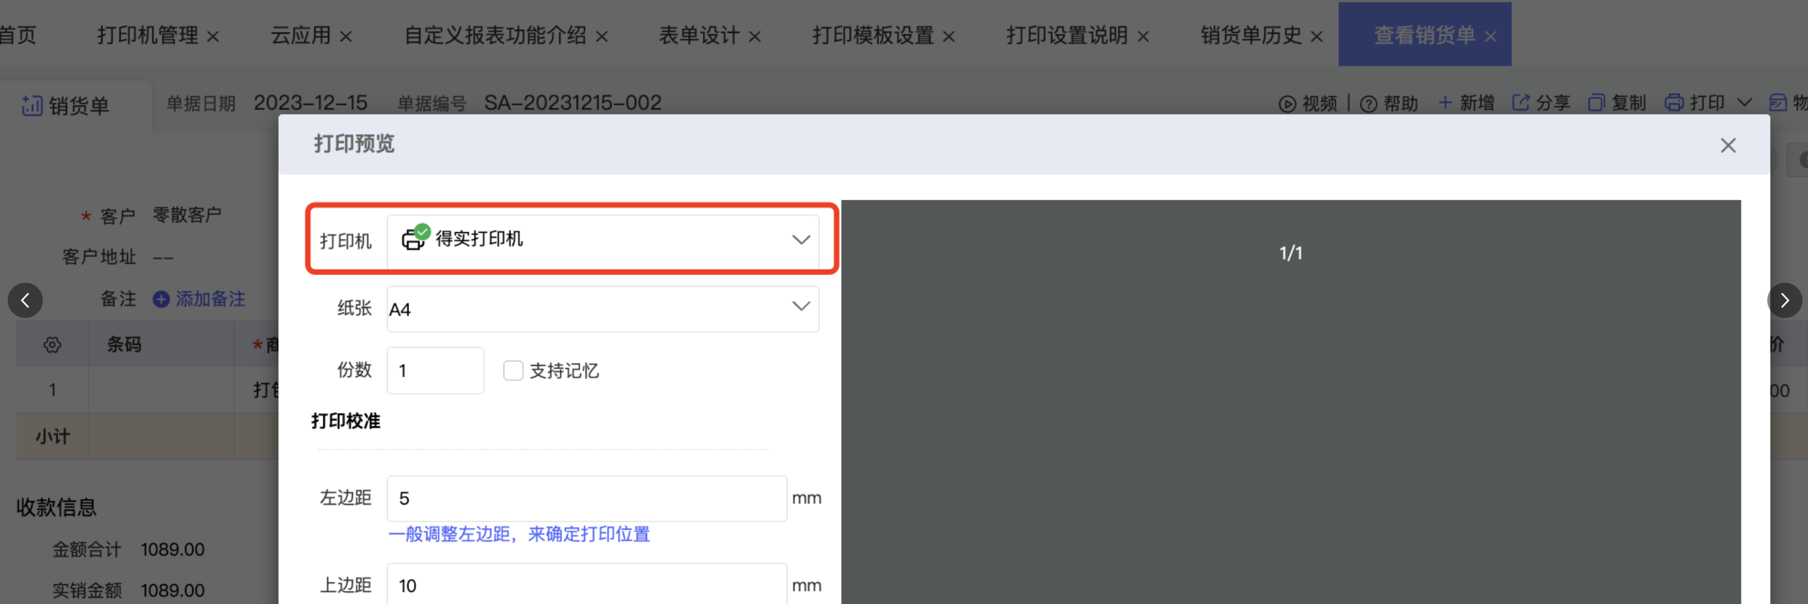Click the 打印 printer icon in toolbar
The height and width of the screenshot is (604, 1808).
1674,102
